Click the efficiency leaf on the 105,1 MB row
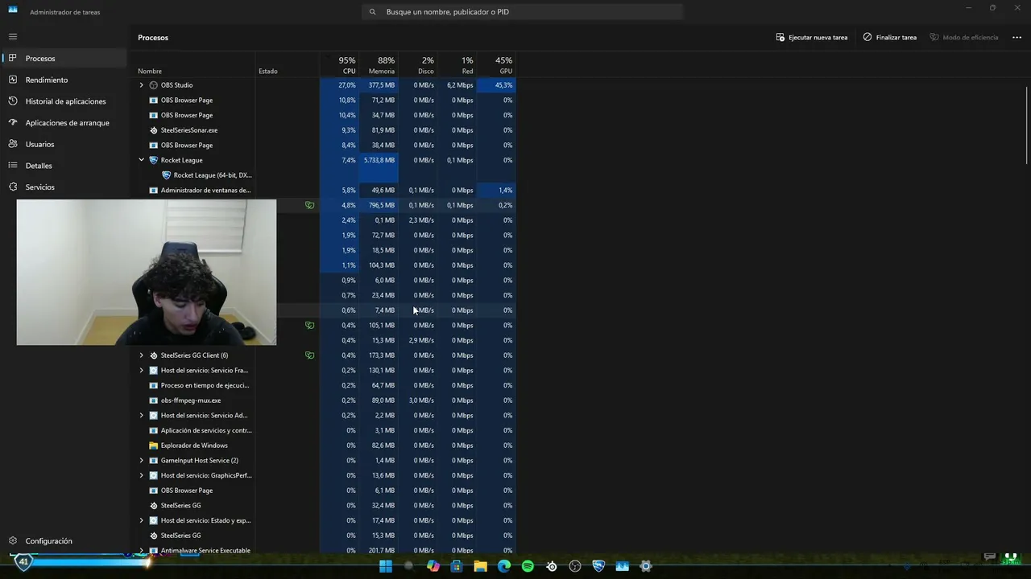Screen dimensions: 1031x579 point(309,326)
